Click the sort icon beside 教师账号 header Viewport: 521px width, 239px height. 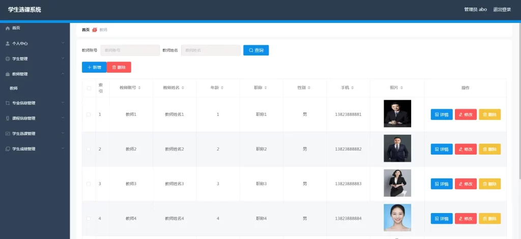click(139, 88)
